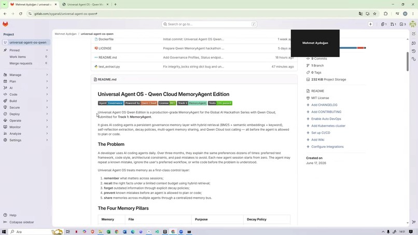The height and width of the screenshot is (235, 418).
Task: Open the To-Do list counter
Action: [x=402, y=24]
